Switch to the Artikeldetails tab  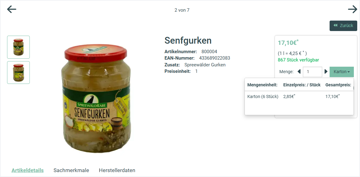28,170
